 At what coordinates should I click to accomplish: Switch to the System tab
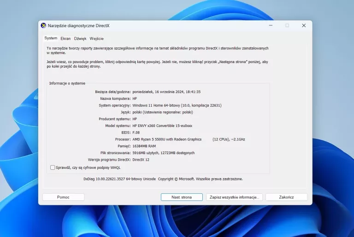click(51, 39)
